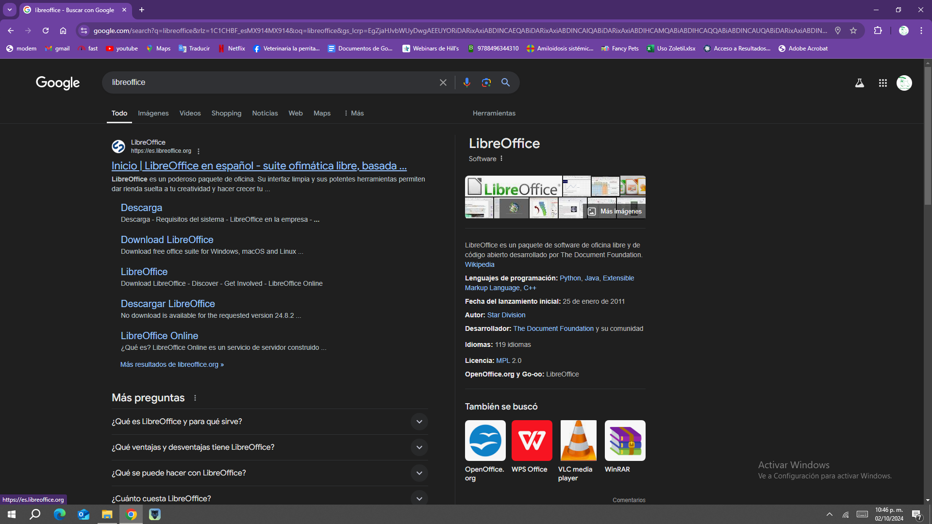Open new tab with plus button
Image resolution: width=932 pixels, height=524 pixels.
[x=142, y=10]
